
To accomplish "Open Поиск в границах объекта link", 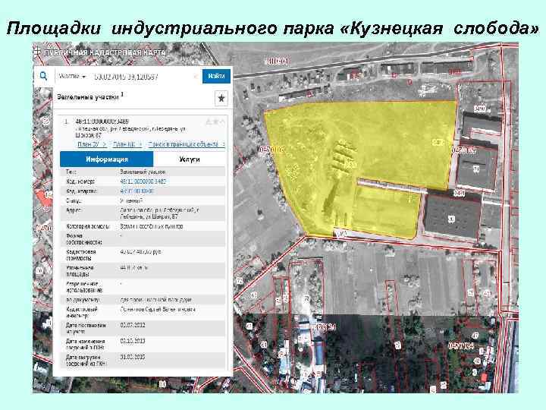I will tap(187, 144).
